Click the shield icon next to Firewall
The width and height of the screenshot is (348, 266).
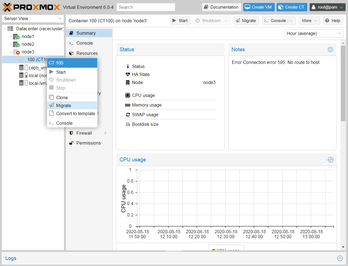pos(71,133)
